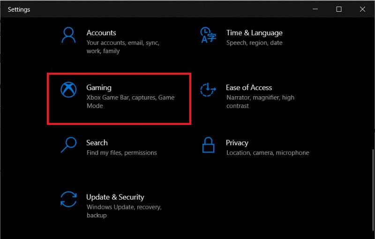Minimize the Settings window
375x239 pixels.
pos(315,9)
